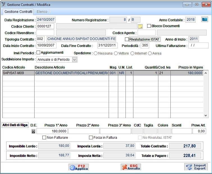Click the U.M. cell NR

122,73
